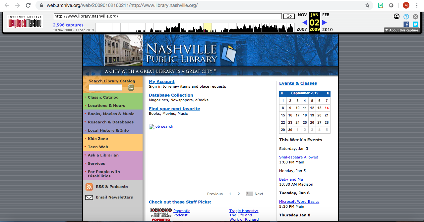View site info via the padlock icon
Image resolution: width=424 pixels, height=222 pixels.
tap(41, 5)
